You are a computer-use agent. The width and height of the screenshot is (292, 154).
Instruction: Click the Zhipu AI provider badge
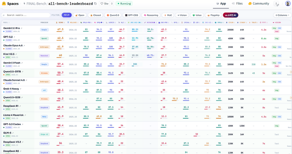click(x=44, y=134)
